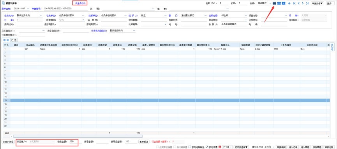Image resolution: width=337 pixels, height=149 pixels.
Task: Toggle the 参与运输配送 checkbox
Action: (x=190, y=147)
